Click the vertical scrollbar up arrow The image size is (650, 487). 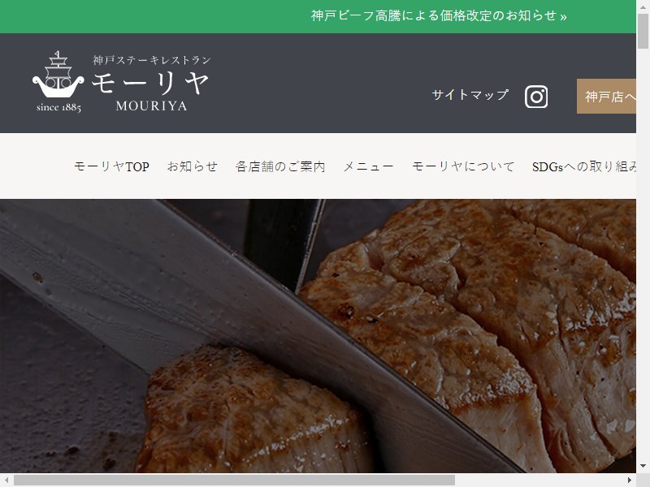[643, 6]
